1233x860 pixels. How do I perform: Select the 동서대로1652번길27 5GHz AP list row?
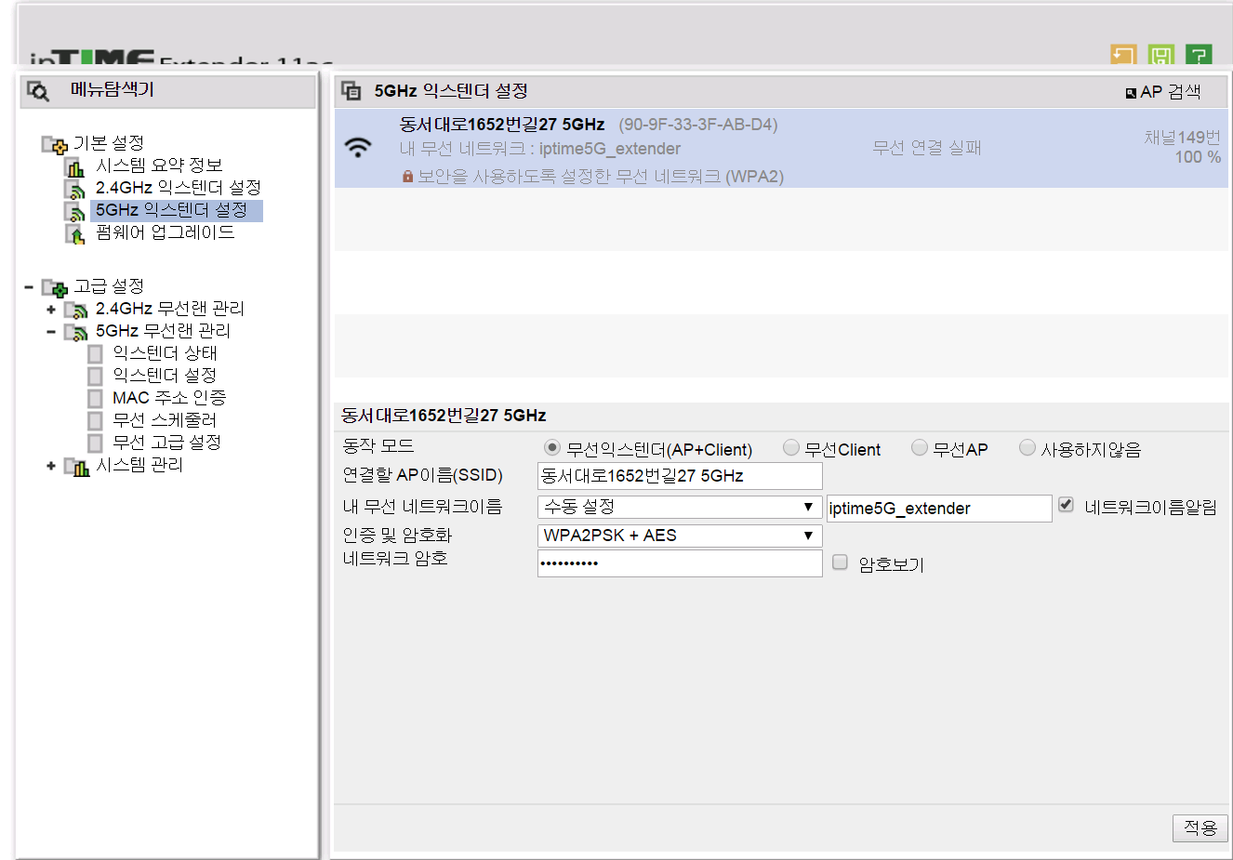pyautogui.click(x=781, y=149)
